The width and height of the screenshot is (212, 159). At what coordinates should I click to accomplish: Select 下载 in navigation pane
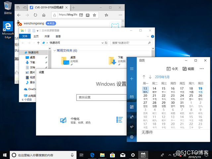32,62
